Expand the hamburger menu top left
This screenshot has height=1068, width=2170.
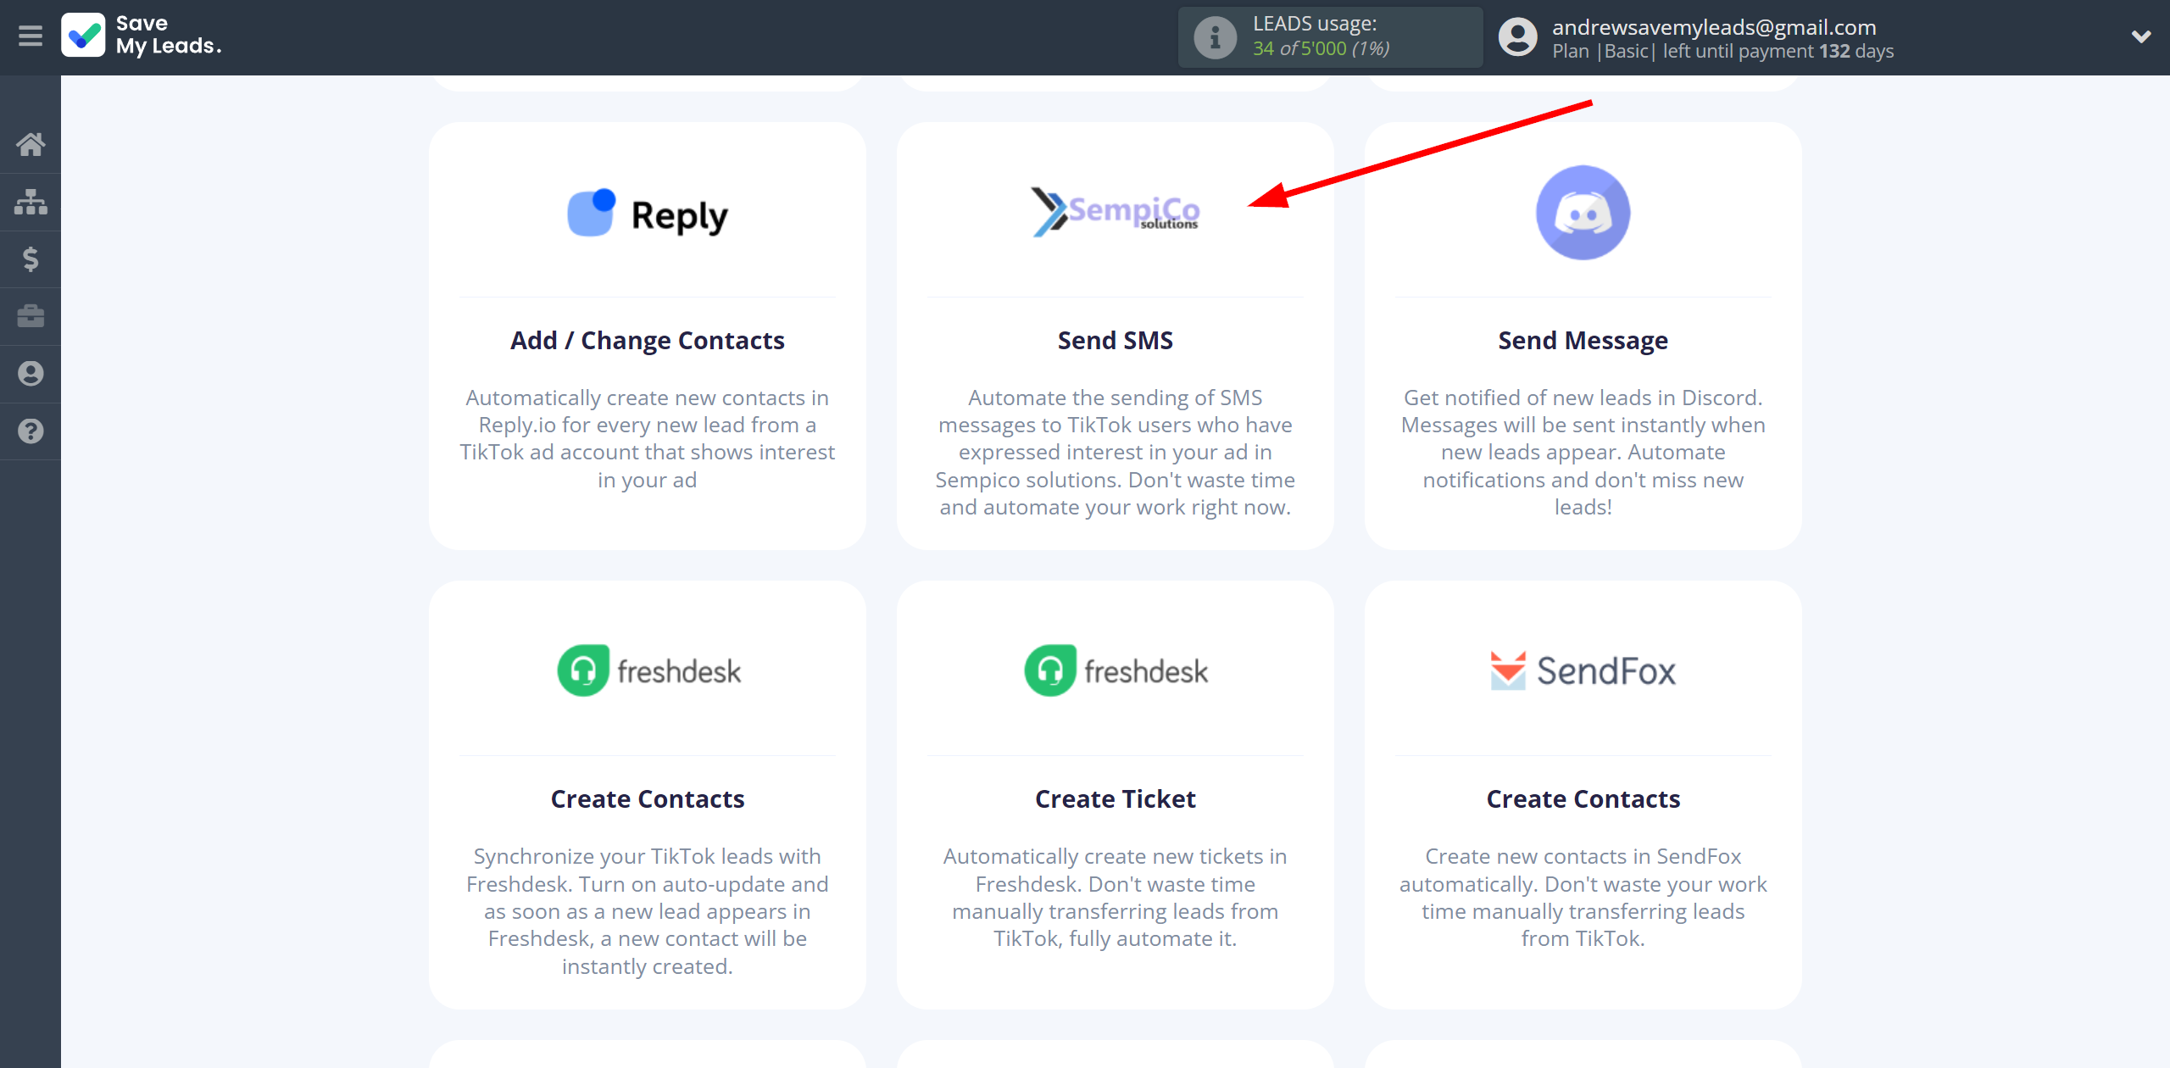(31, 36)
